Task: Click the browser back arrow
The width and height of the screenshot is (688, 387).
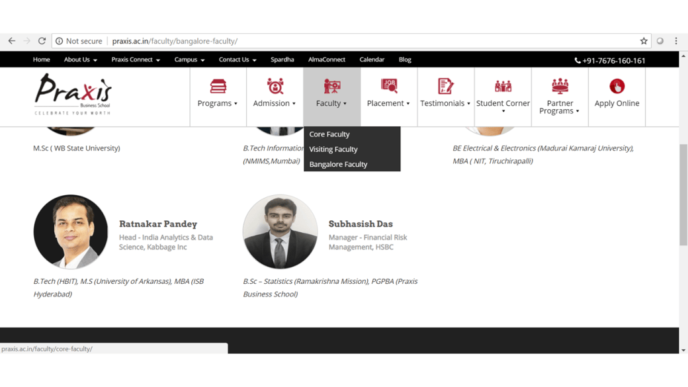Action: [x=12, y=41]
